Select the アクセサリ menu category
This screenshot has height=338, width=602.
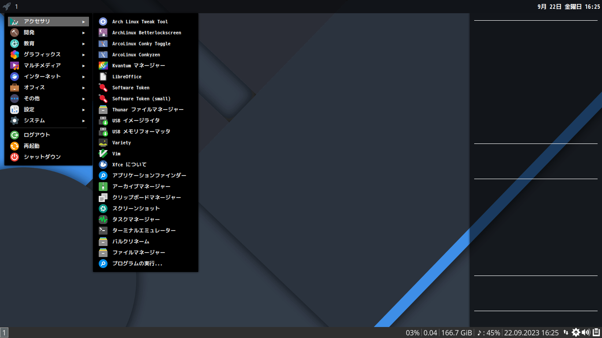tap(48, 22)
